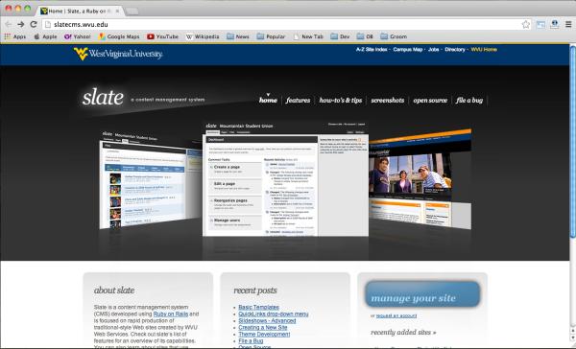Expand the News bookmarks folder
The height and width of the screenshot is (349, 576).
click(238, 36)
